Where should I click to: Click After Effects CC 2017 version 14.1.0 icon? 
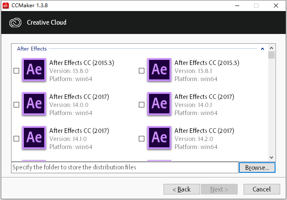pos(34,138)
